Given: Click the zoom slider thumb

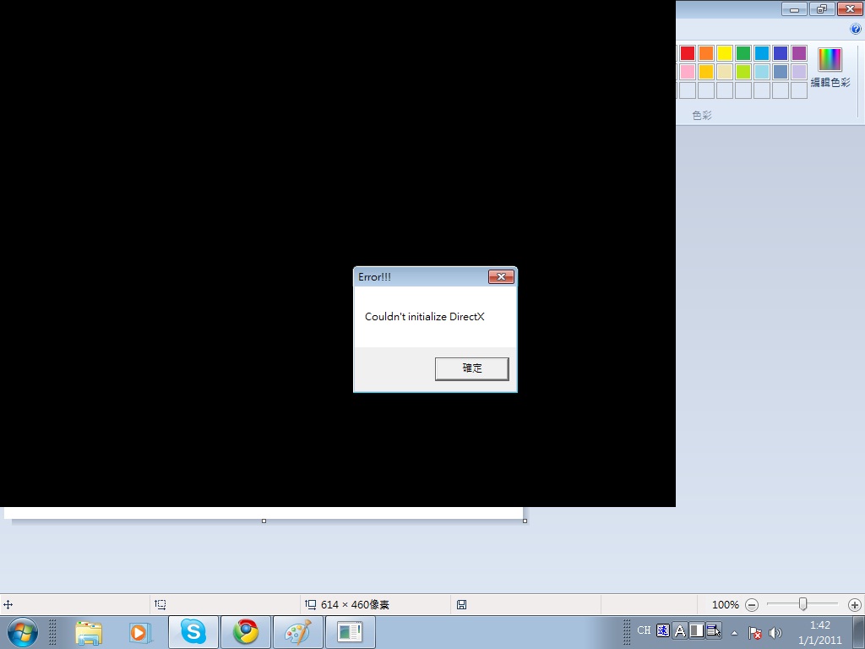Looking at the screenshot, I should pos(803,604).
